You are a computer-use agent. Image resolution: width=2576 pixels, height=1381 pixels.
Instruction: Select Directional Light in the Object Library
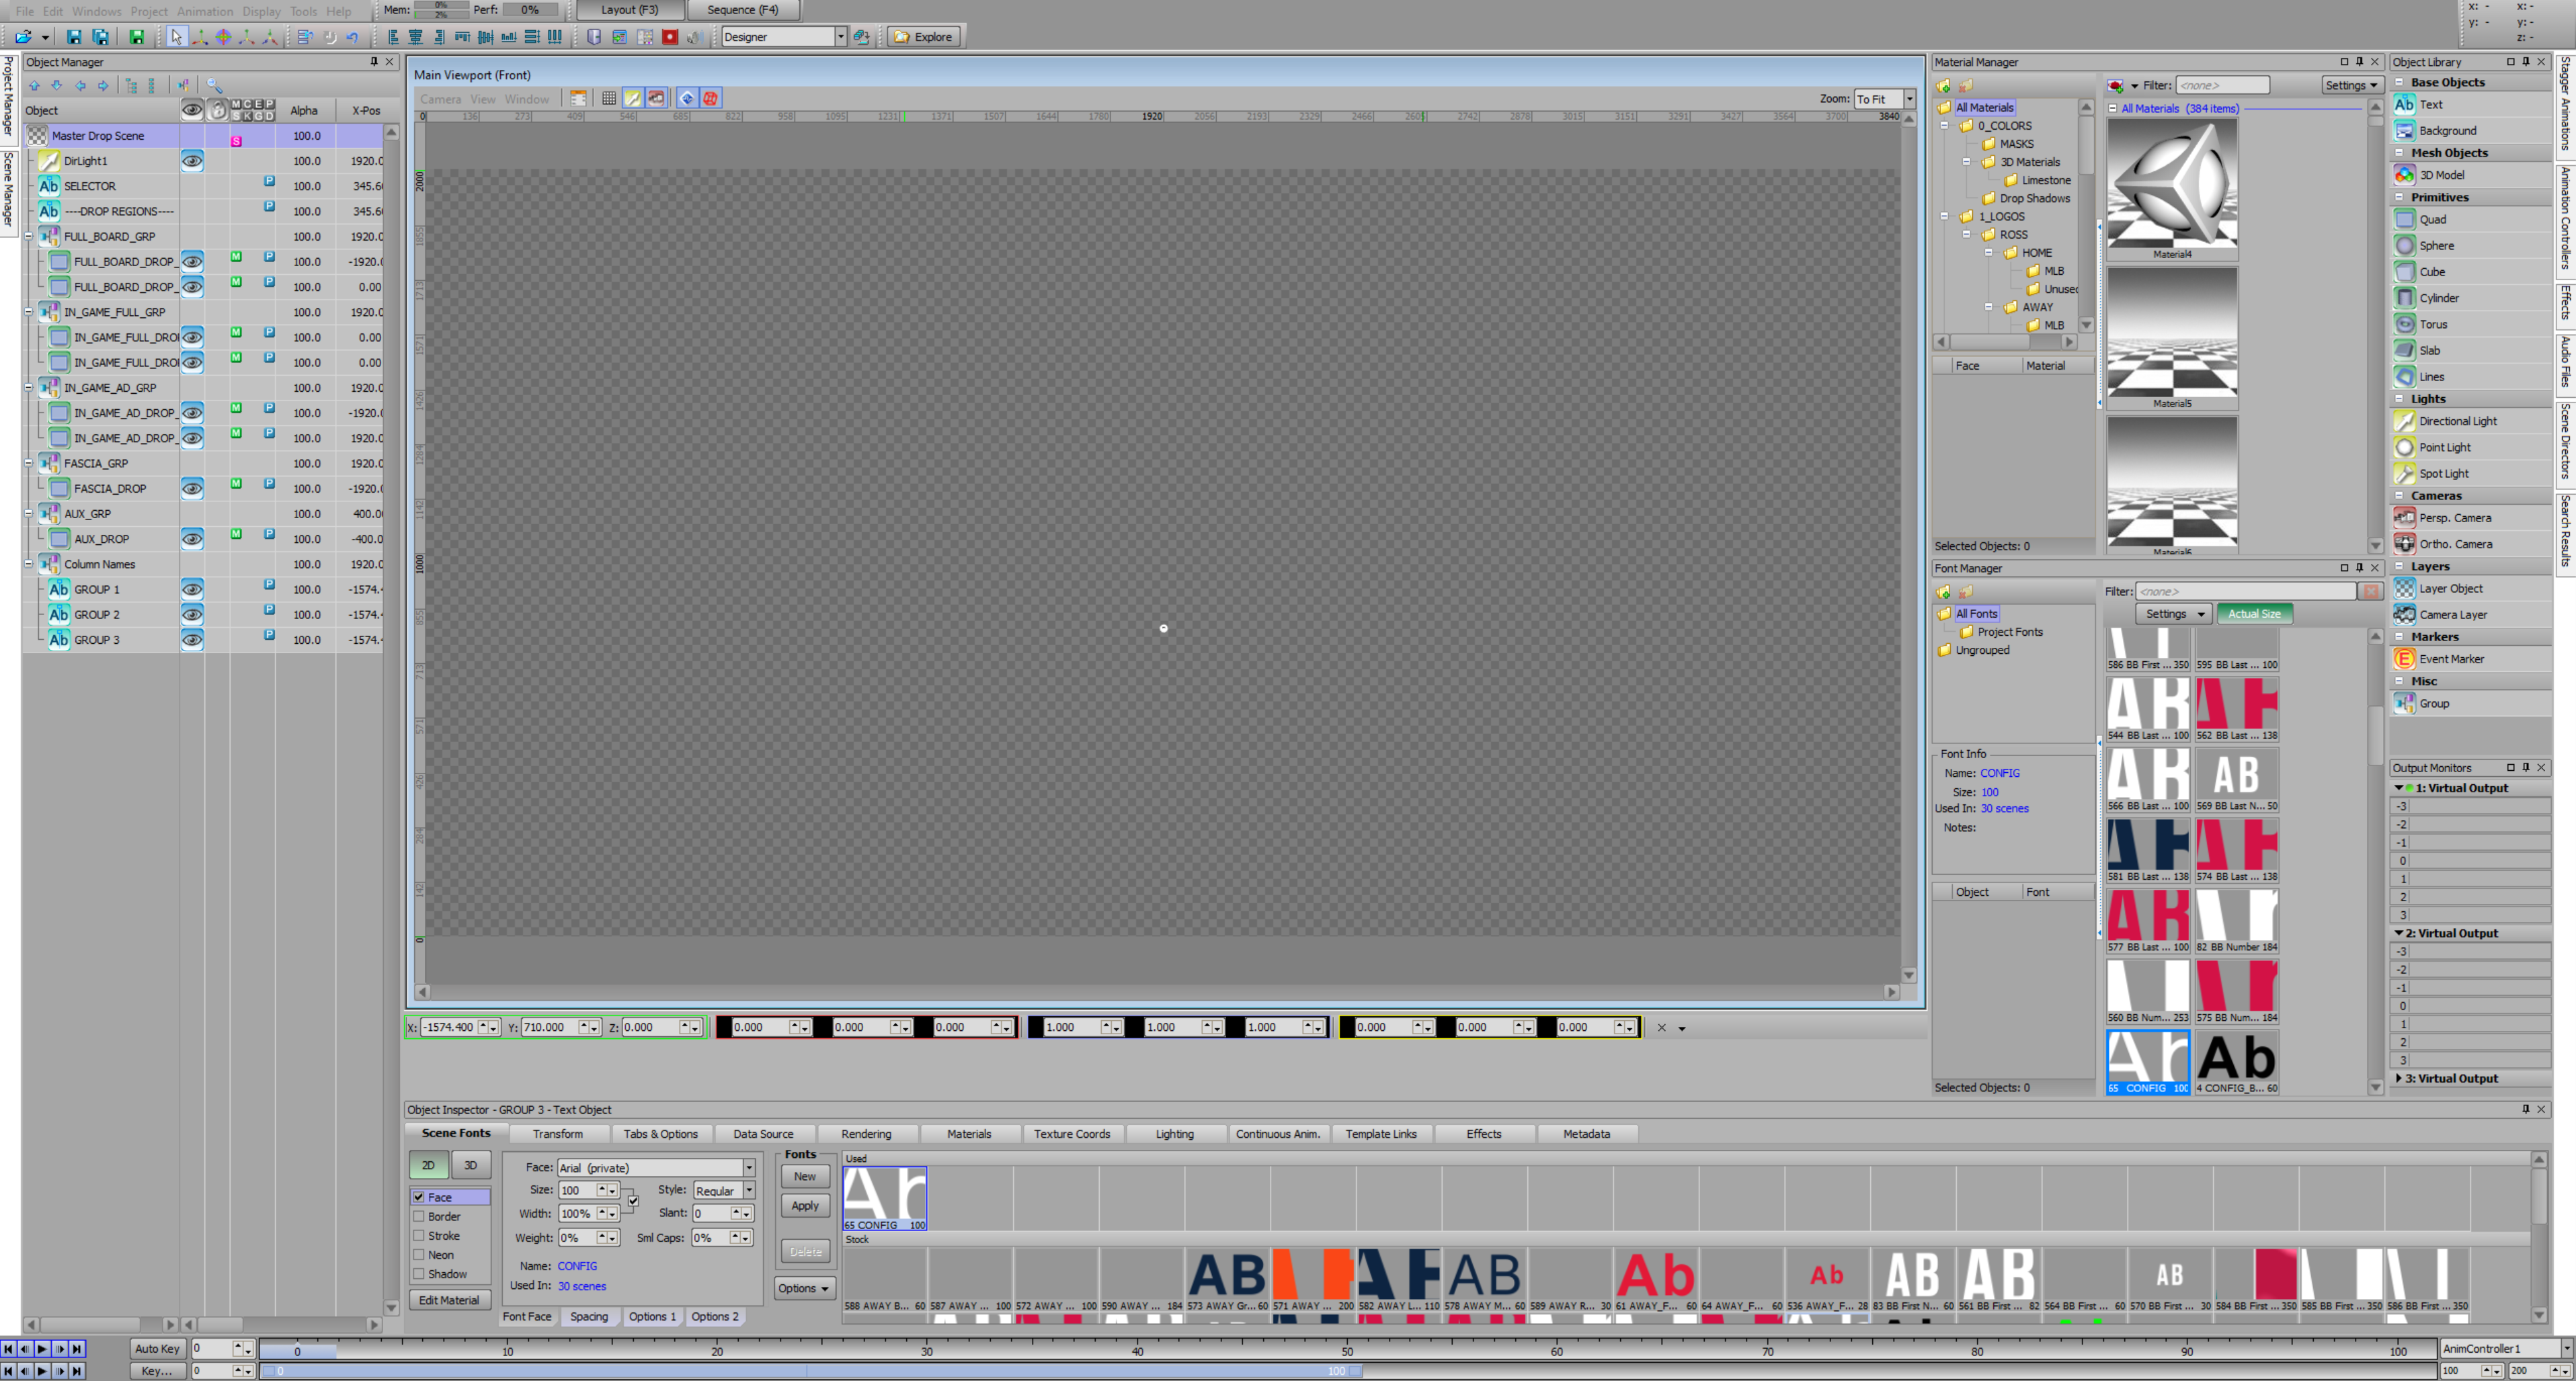[2457, 421]
